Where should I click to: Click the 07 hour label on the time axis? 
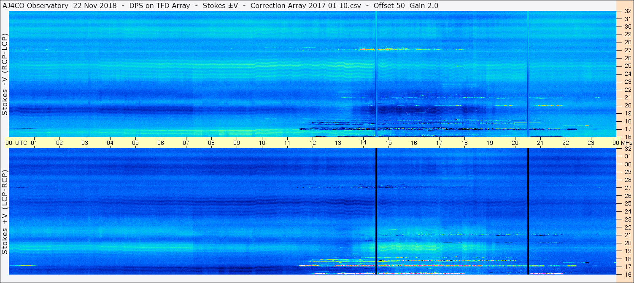click(186, 143)
